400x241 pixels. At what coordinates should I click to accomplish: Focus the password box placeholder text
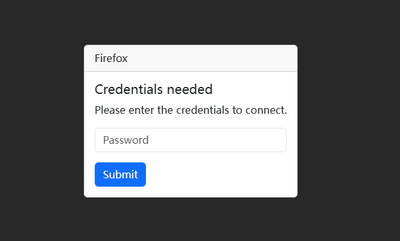(x=126, y=140)
